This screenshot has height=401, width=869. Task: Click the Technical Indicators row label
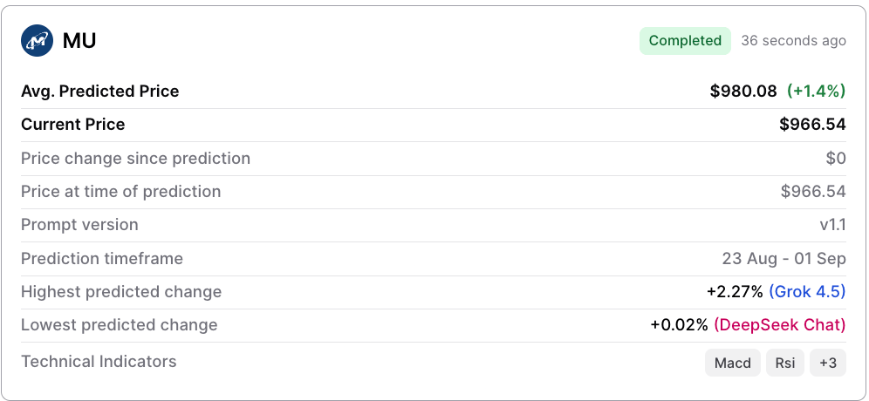[99, 362]
